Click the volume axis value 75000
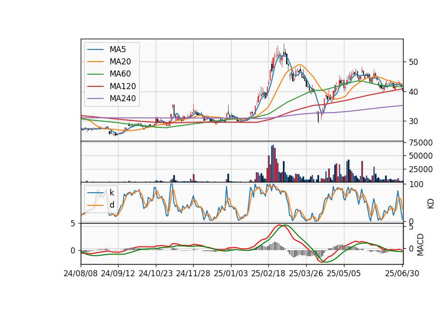This screenshot has height=322, width=448. (420, 143)
